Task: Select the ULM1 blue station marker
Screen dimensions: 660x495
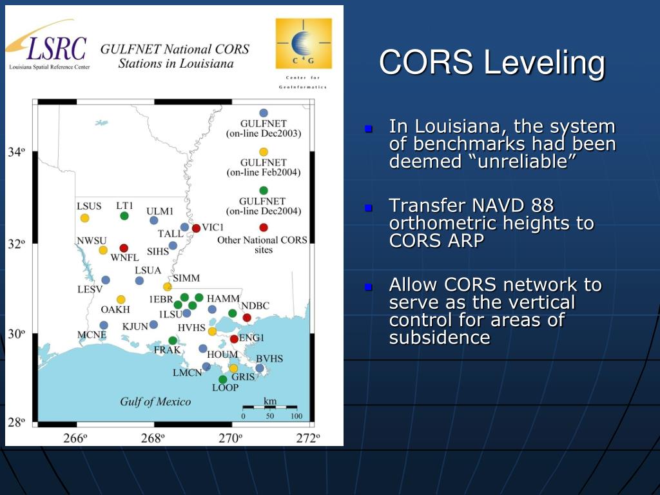Action: [x=154, y=220]
